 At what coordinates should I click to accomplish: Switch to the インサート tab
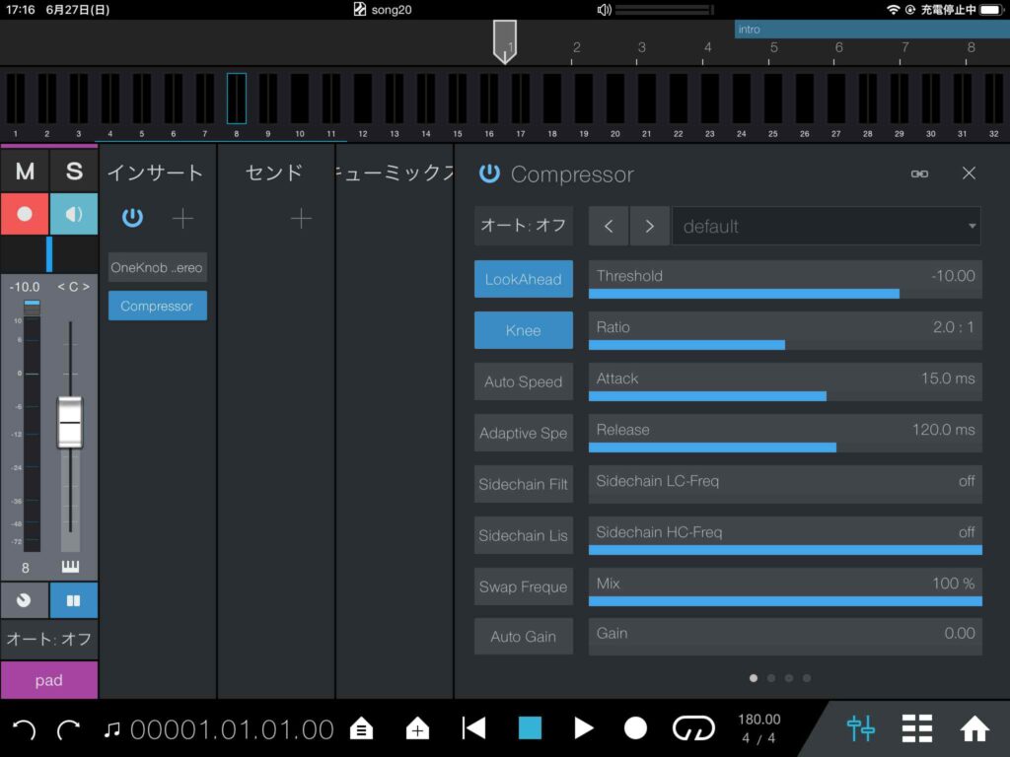(x=156, y=172)
